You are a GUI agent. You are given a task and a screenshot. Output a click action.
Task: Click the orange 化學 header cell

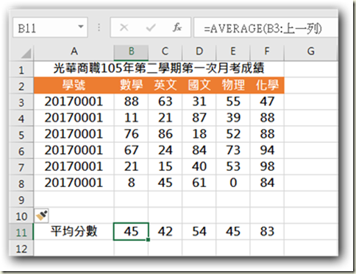[x=267, y=85]
